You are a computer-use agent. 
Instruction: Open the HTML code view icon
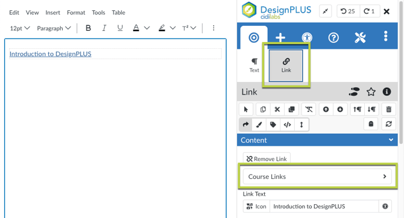tap(287, 125)
